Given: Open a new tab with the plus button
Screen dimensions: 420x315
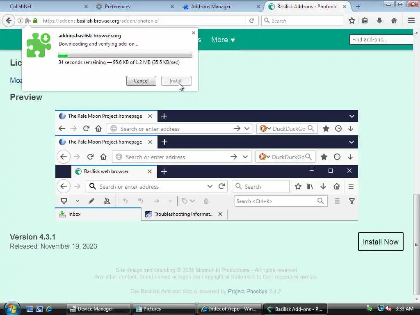Looking at the screenshot, I should [358, 7].
